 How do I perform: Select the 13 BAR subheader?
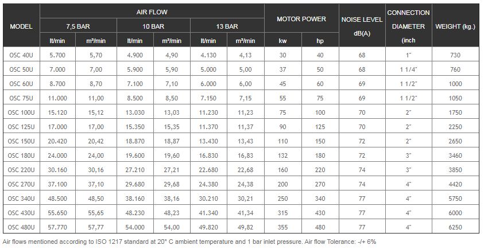click(227, 26)
